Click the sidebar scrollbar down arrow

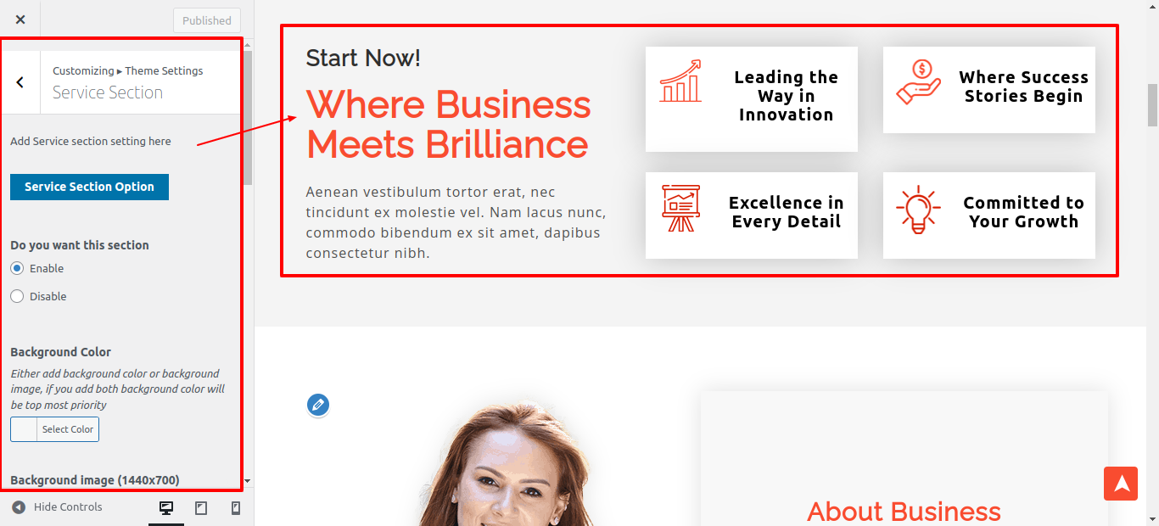[247, 481]
